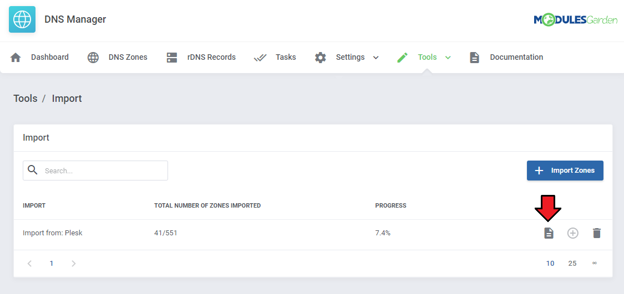Go to next page arrow
Screen dimensions: 624x294
point(73,263)
